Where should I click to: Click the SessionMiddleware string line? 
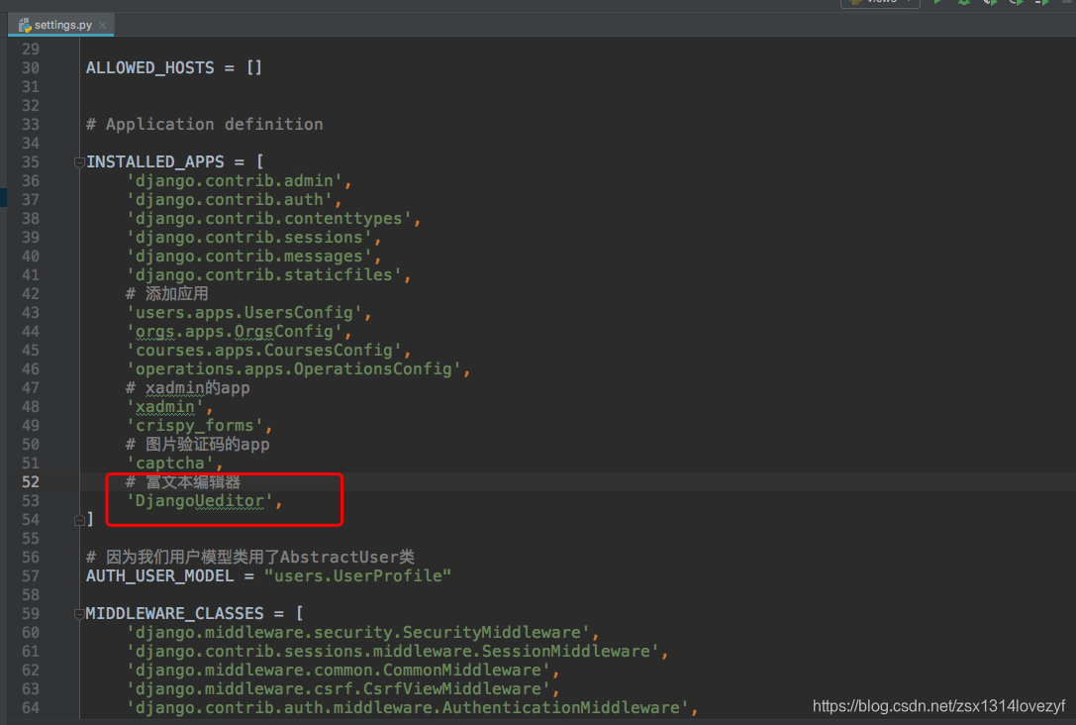[393, 652]
